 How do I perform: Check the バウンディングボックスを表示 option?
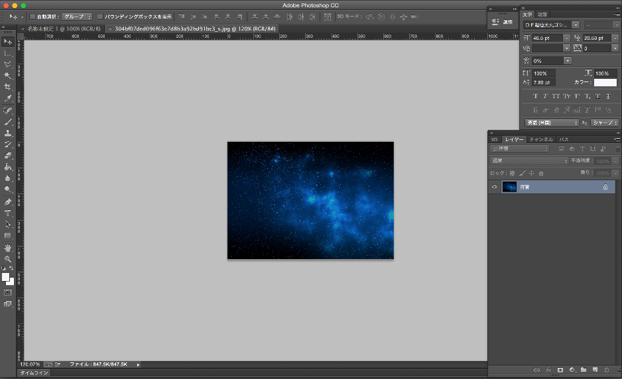[100, 16]
